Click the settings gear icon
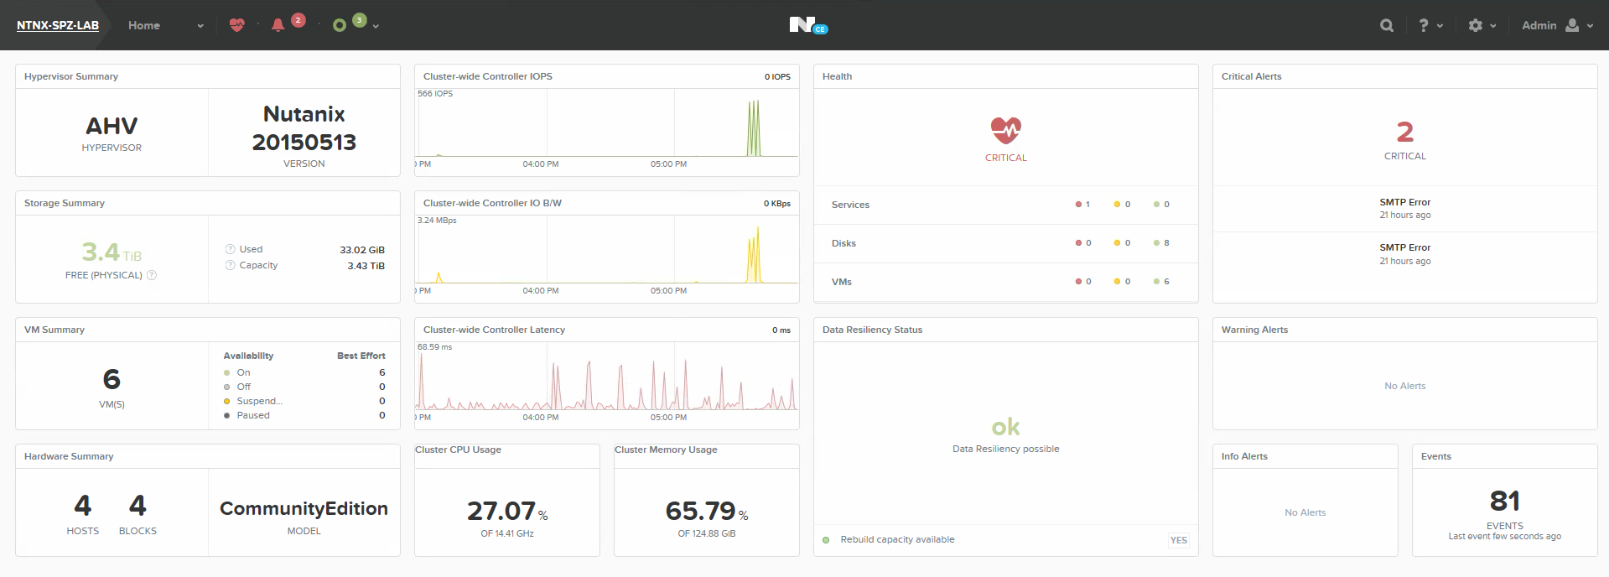 pyautogui.click(x=1476, y=25)
